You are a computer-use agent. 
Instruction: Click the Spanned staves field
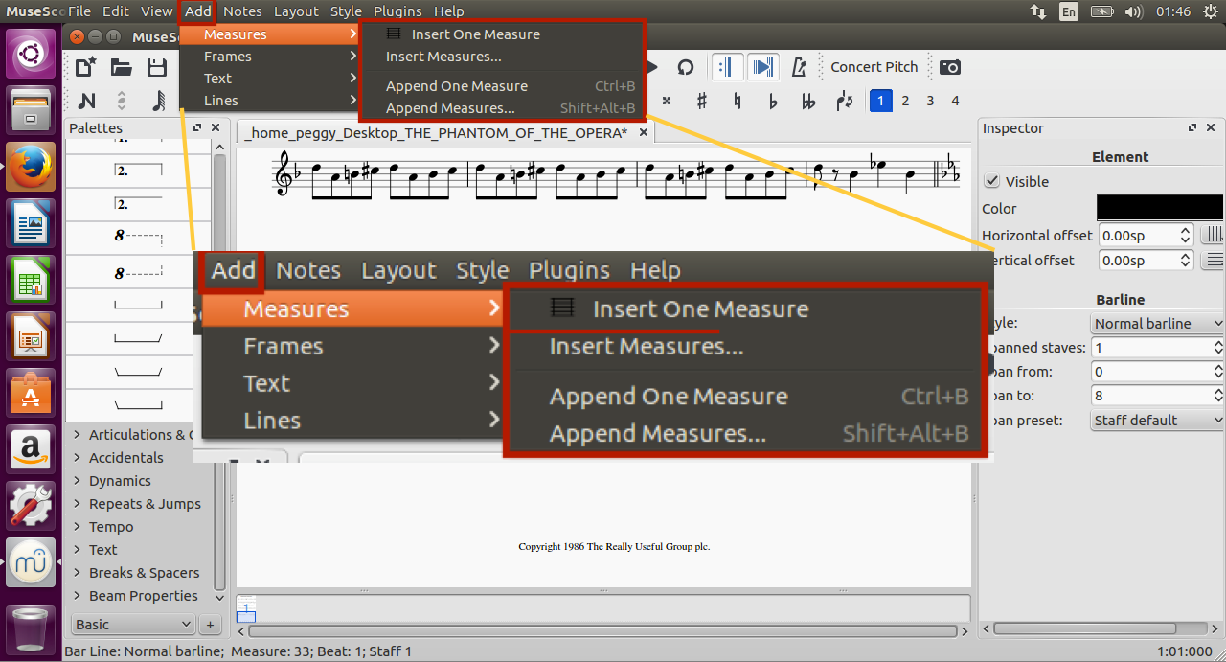click(1157, 348)
